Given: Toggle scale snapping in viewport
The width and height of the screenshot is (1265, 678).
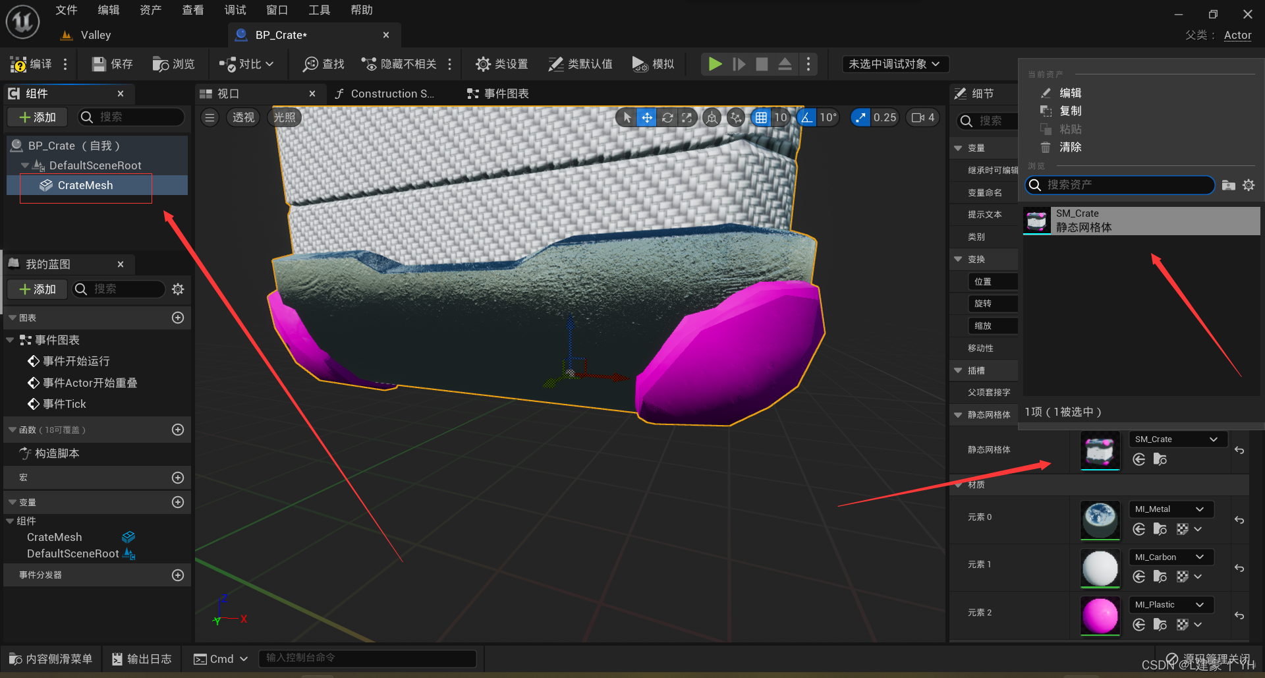Looking at the screenshot, I should tap(860, 117).
